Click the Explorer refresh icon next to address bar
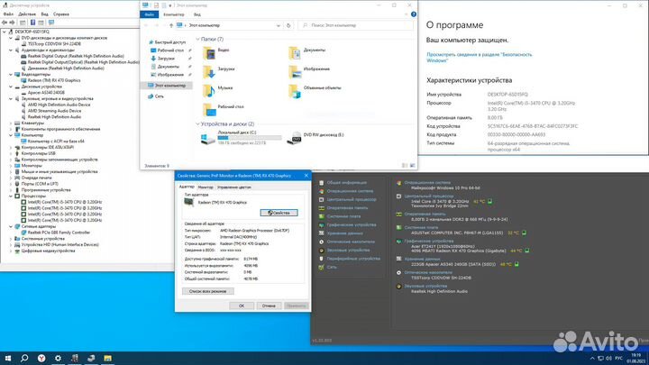This screenshot has height=365, width=649. [x=288, y=25]
